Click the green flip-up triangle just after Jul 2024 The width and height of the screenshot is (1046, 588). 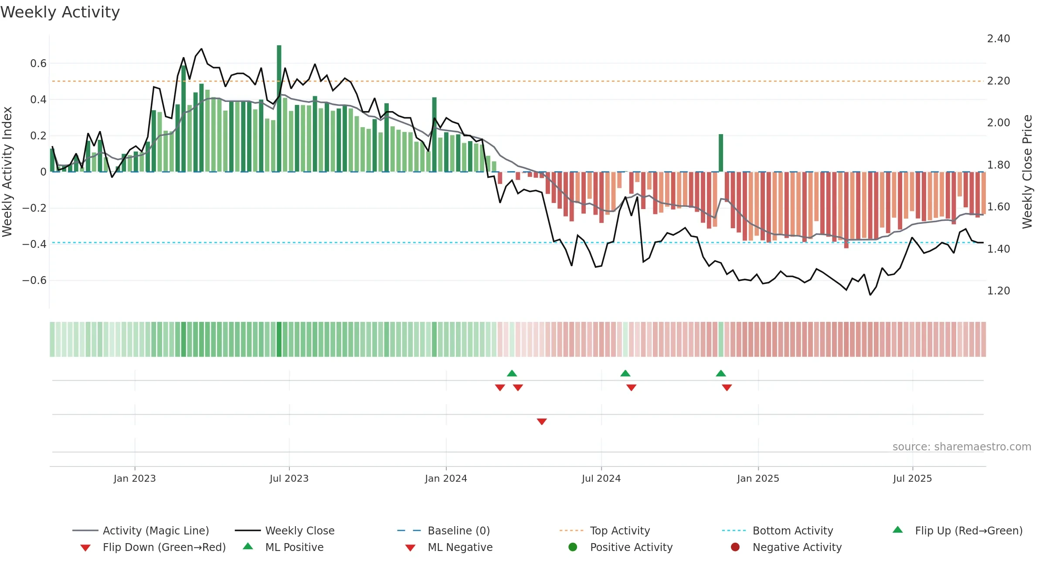pyautogui.click(x=625, y=373)
